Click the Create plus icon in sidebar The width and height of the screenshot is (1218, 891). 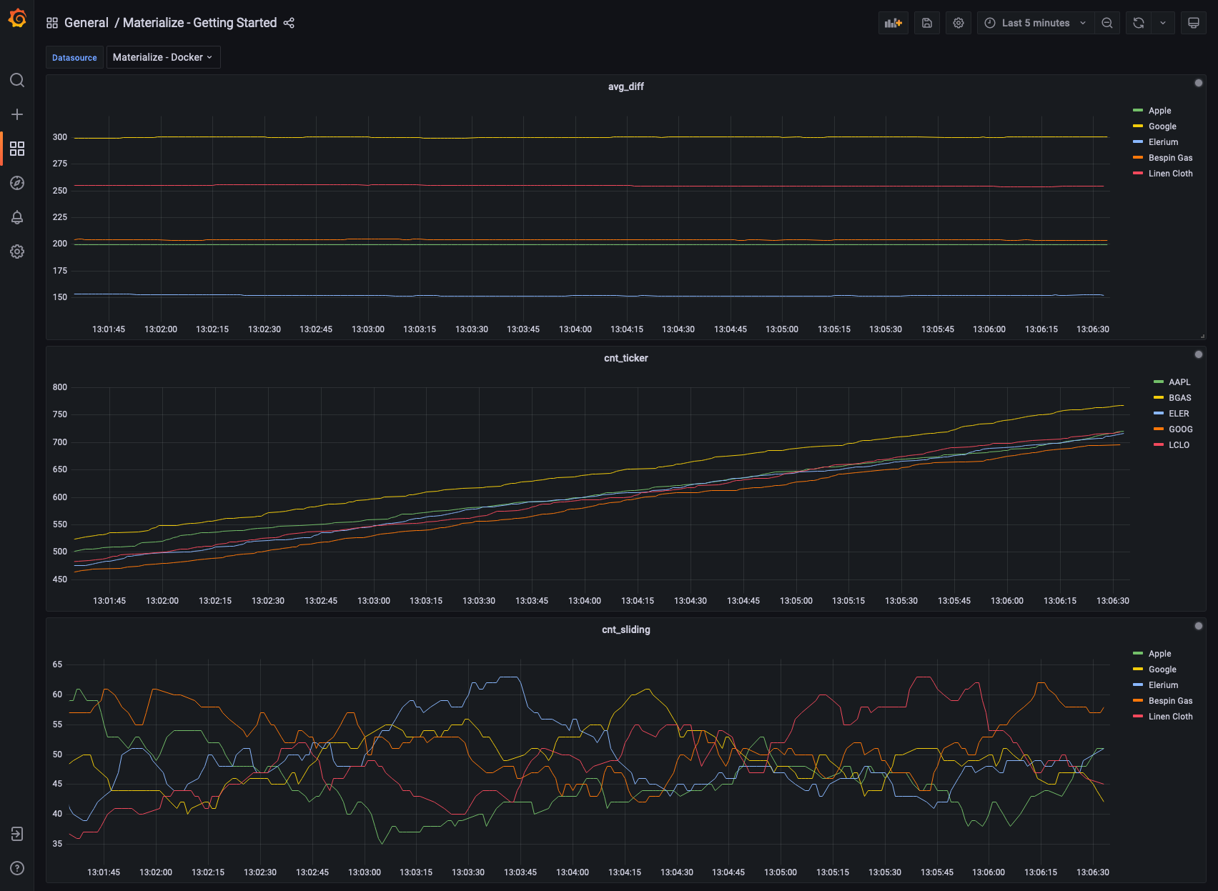click(17, 114)
